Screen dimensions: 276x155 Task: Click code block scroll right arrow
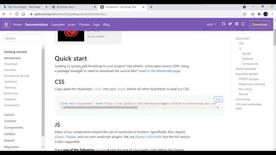point(218,107)
